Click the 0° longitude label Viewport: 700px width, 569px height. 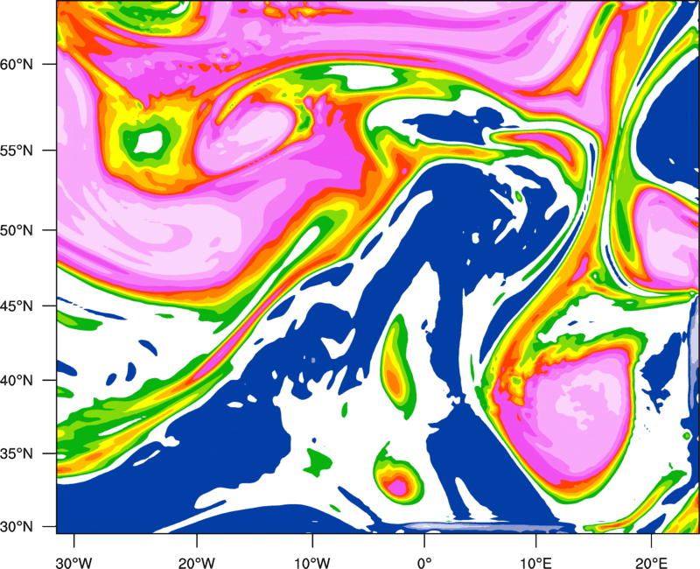point(424,563)
